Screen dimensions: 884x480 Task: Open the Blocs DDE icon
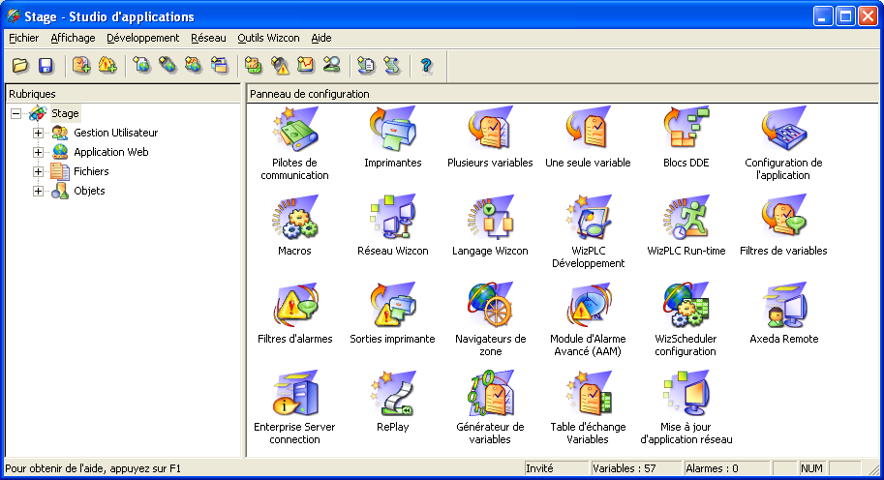pos(686,129)
